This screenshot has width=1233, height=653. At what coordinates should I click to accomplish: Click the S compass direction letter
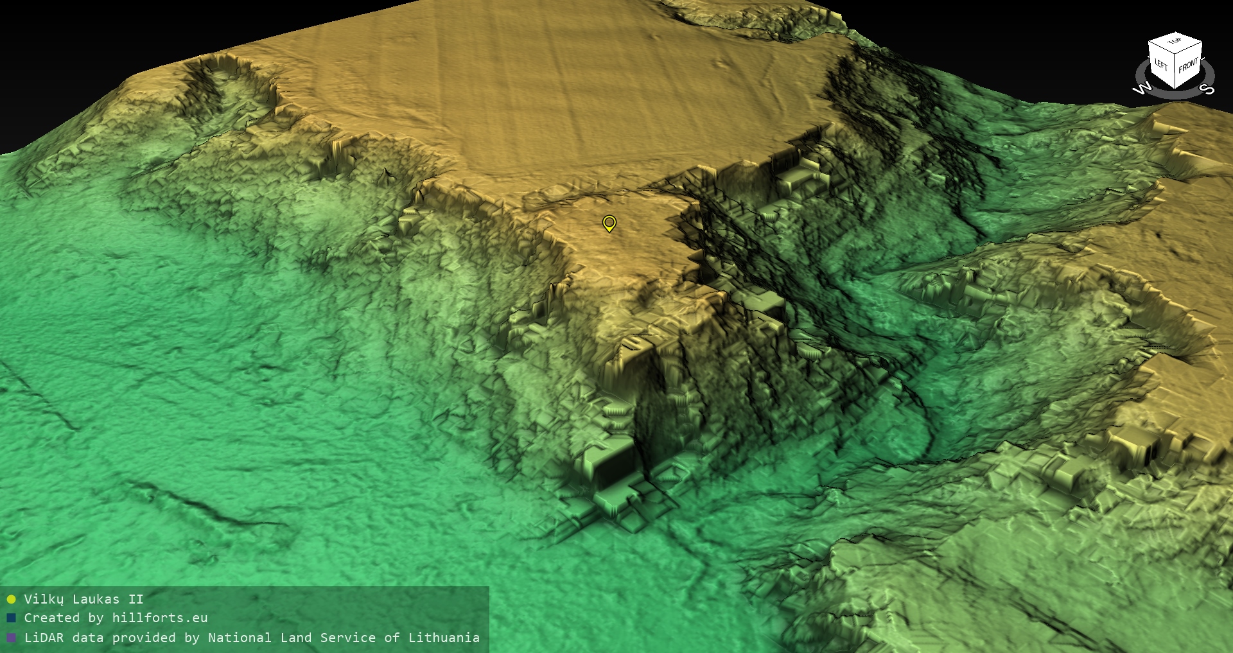[x=1207, y=89]
